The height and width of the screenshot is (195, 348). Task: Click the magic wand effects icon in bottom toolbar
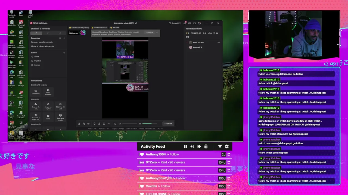(79, 124)
